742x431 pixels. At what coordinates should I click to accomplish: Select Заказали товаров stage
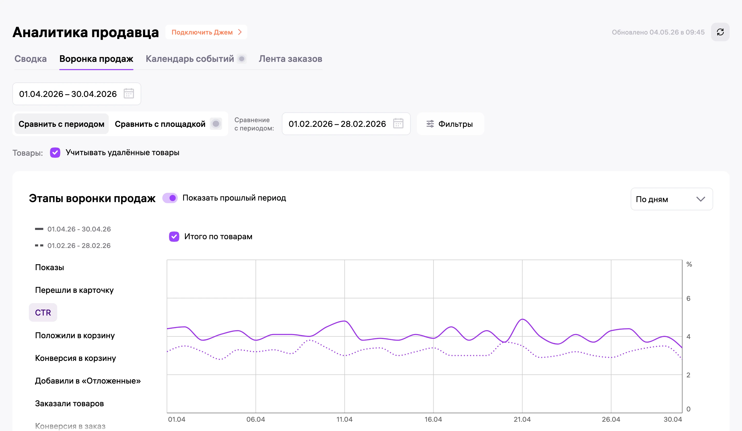click(x=70, y=403)
